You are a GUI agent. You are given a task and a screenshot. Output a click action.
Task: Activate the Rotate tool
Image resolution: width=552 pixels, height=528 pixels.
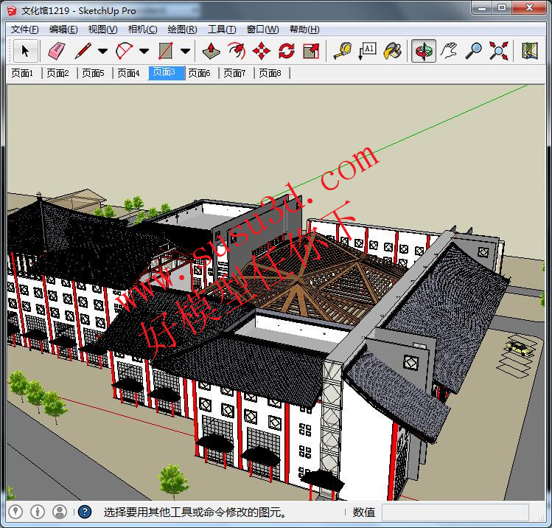click(x=286, y=51)
